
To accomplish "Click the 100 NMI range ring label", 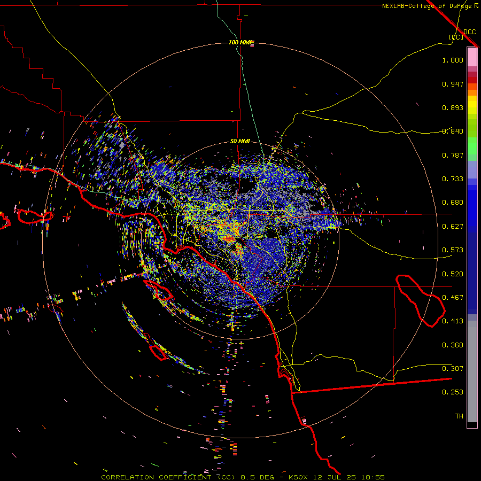I will click(x=240, y=42).
